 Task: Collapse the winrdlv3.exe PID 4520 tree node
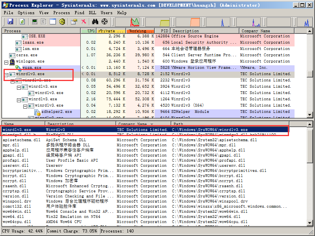click(25, 107)
